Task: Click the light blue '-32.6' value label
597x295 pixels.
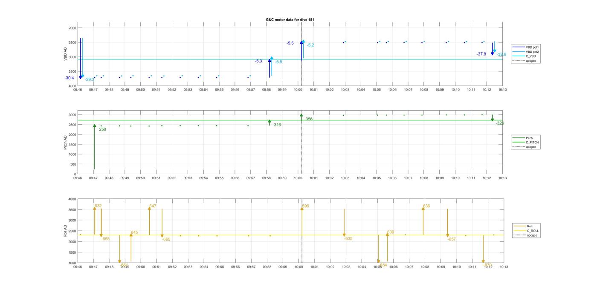Action: click(501, 54)
